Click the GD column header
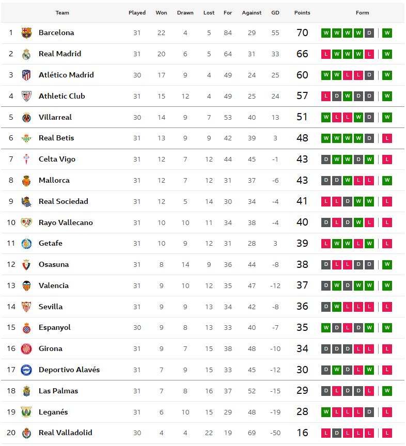Screen dimensions: 406x446 coord(275,12)
